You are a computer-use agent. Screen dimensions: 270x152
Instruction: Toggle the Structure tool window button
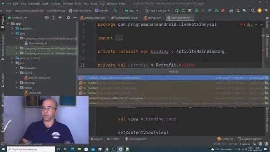pyautogui.click(x=3, y=80)
